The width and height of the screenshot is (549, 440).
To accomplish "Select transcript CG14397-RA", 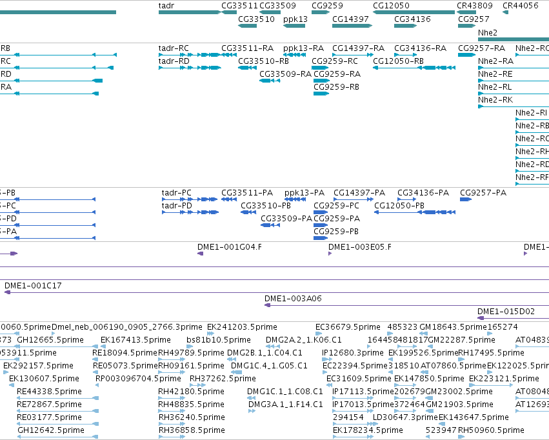I will click(353, 55).
